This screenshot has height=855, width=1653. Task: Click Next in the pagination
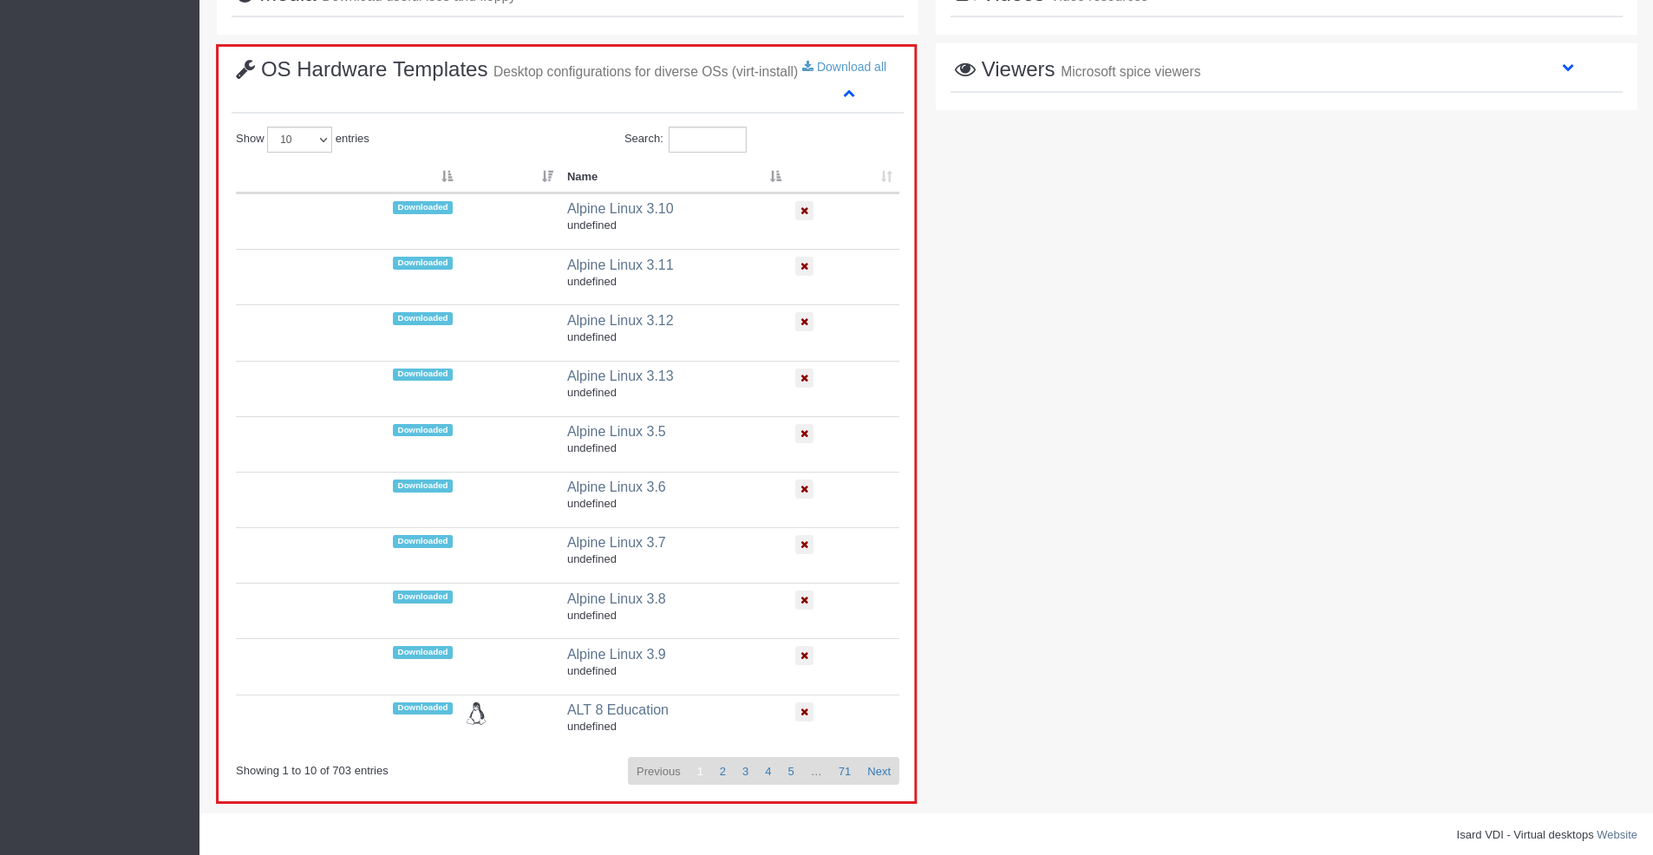point(879,771)
